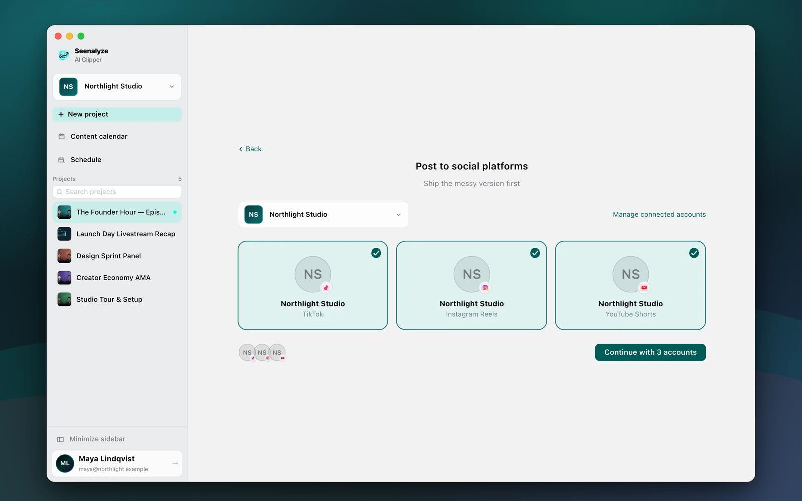Uncheck the YouTube Shorts account checkmark

[694, 253]
